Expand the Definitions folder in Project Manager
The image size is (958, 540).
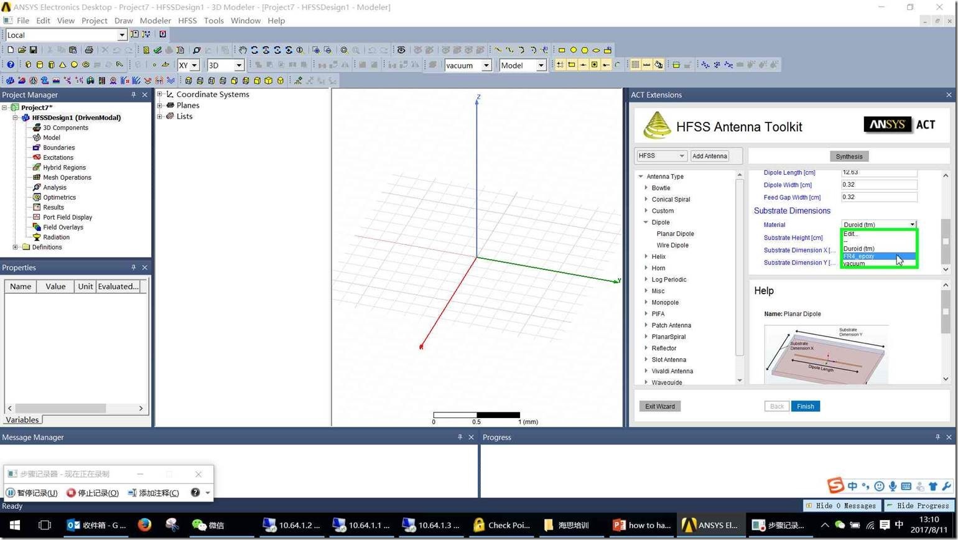point(16,247)
